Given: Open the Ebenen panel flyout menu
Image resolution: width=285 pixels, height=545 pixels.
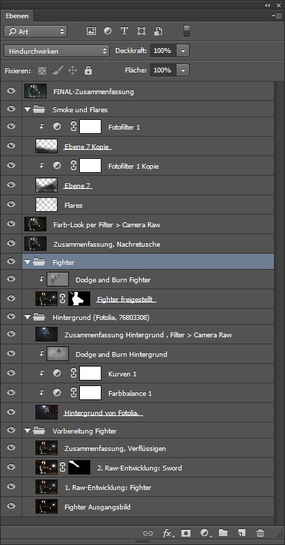Looking at the screenshot, I should click(x=277, y=15).
